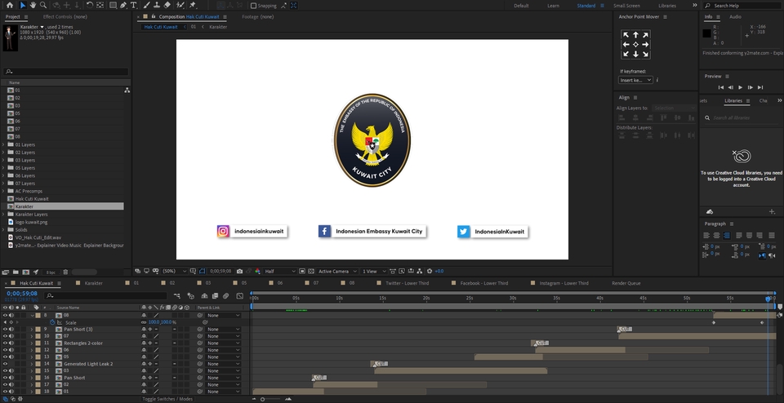Click the Info panel black color swatch
The height and width of the screenshot is (403, 784).
coord(706,33)
